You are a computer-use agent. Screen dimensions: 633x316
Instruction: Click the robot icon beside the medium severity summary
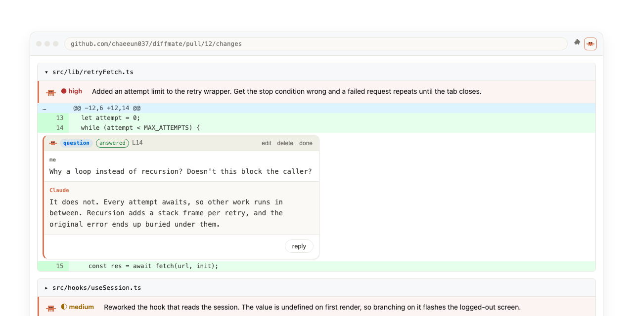tap(51, 308)
